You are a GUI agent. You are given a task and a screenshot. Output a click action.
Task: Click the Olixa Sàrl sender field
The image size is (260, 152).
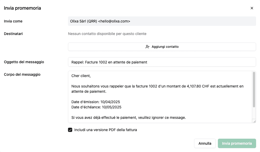(162, 21)
